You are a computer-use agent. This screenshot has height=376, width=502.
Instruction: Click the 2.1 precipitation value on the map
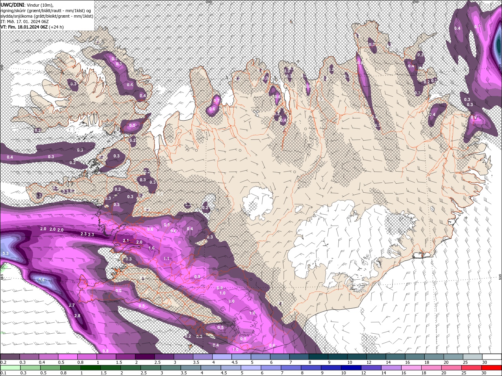126,240
